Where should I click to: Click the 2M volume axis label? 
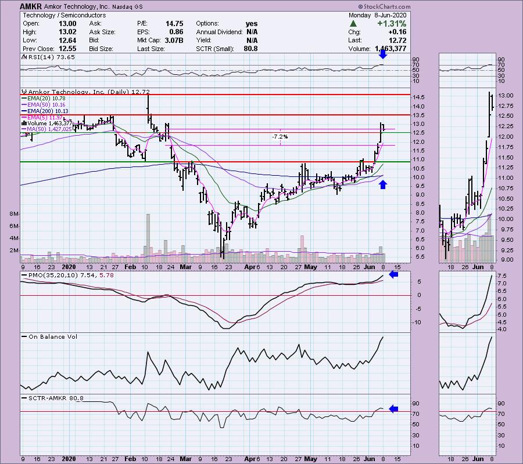[14, 251]
